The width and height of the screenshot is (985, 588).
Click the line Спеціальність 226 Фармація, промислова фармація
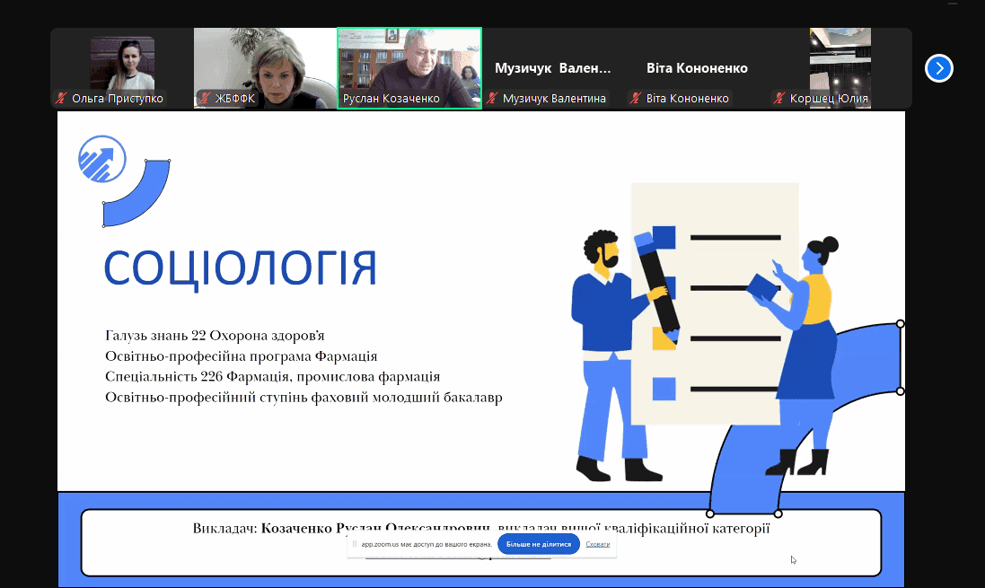tap(273, 376)
